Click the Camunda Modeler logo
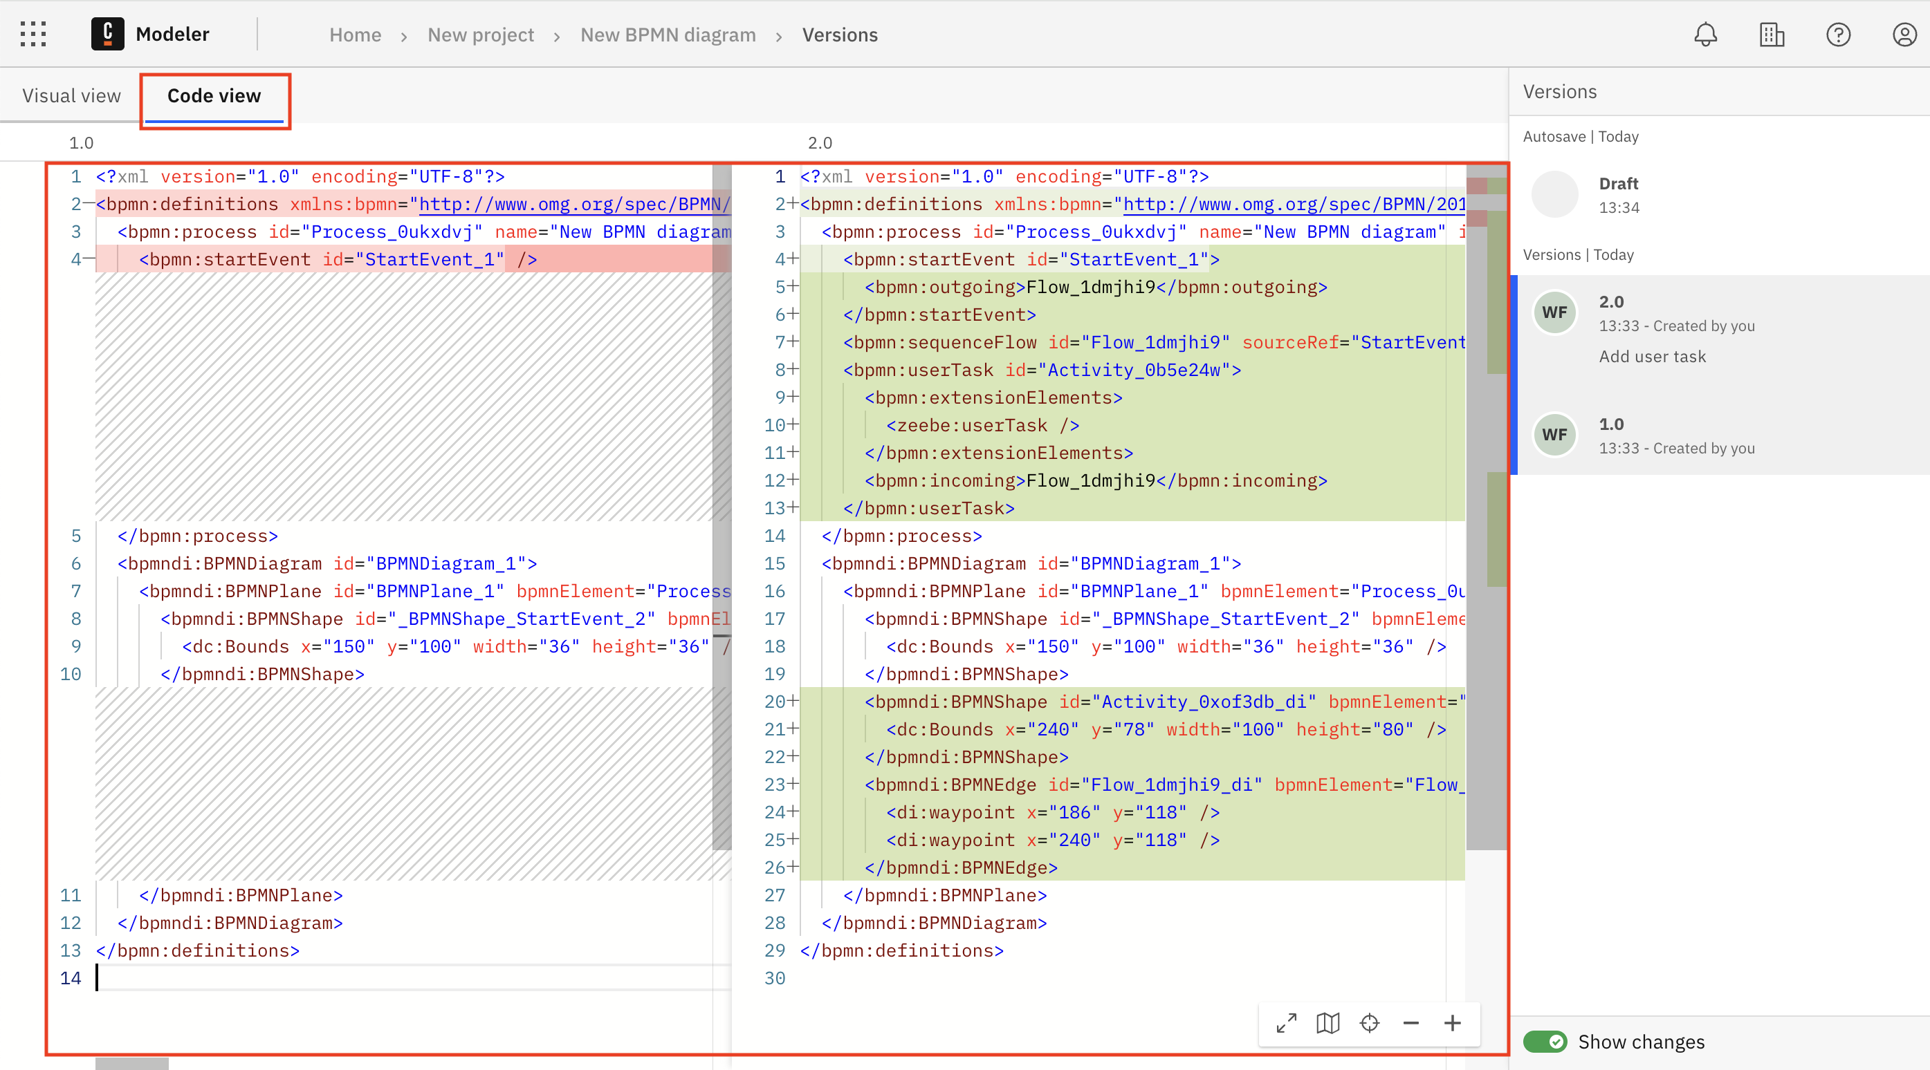This screenshot has height=1070, width=1930. coord(107,34)
